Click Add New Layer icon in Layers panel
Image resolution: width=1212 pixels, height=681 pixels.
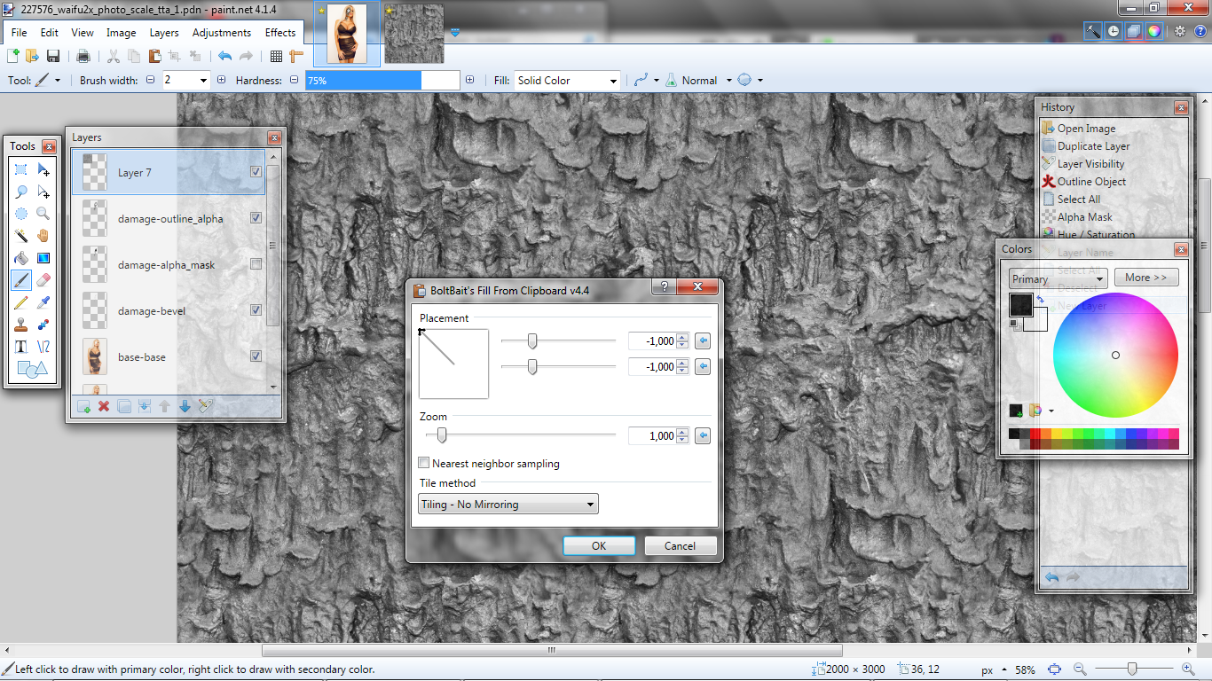(x=83, y=406)
